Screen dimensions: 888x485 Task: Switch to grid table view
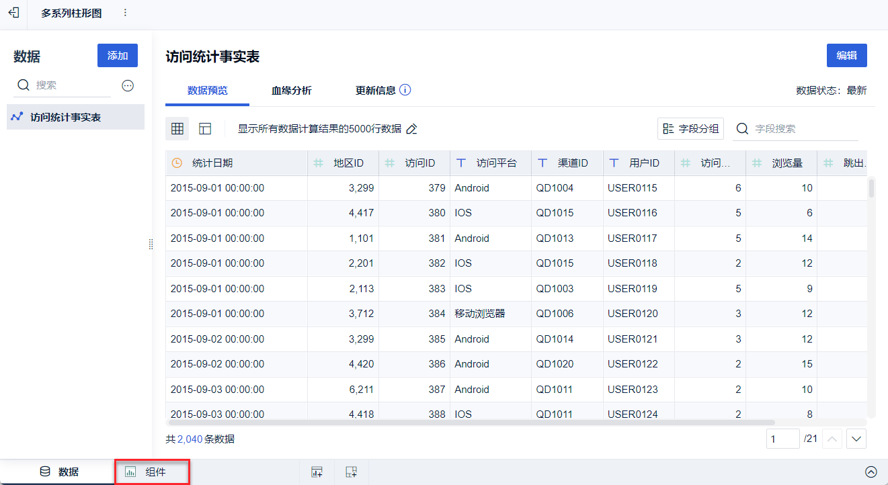pyautogui.click(x=177, y=129)
